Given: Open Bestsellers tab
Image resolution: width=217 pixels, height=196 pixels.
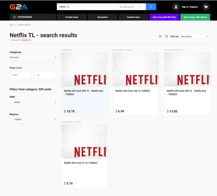Looking at the screenshot, I should (103, 17).
